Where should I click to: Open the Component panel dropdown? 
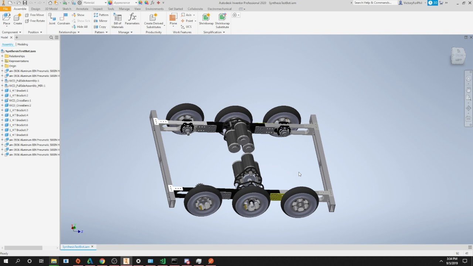point(20,32)
